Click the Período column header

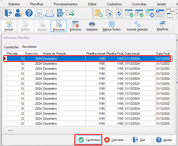(16, 53)
